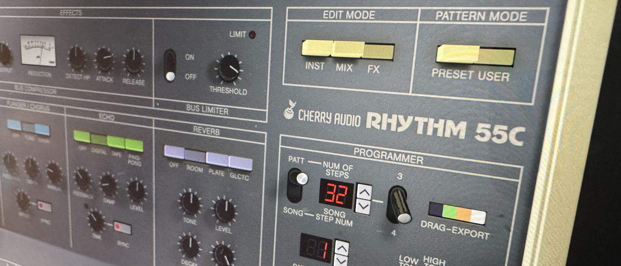Click the gain REDUCTION VU meter
Viewport: 621px width, 266px height.
point(38,50)
